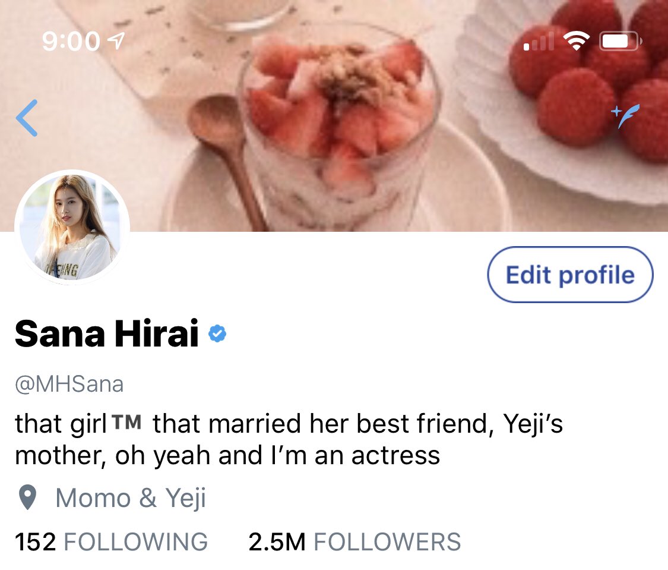Viewport: 668px width, 570px height.
Task: Tap the TM symbol in the bio
Action: point(127,422)
